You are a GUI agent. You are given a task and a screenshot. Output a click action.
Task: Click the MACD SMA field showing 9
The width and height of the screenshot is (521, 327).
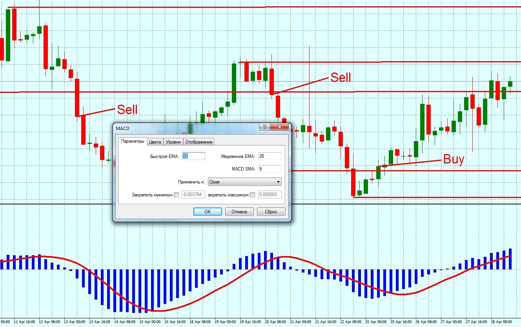(270, 169)
